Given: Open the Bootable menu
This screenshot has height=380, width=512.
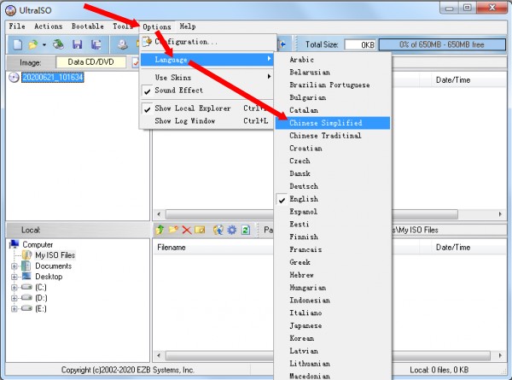Looking at the screenshot, I should (88, 26).
